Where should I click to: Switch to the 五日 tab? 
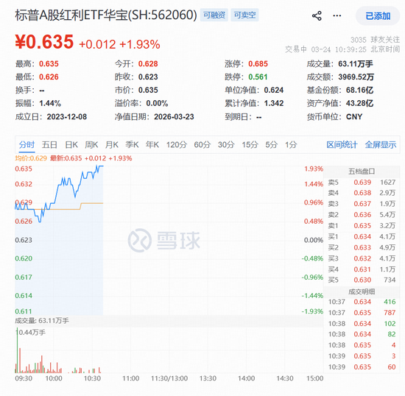click(49, 144)
